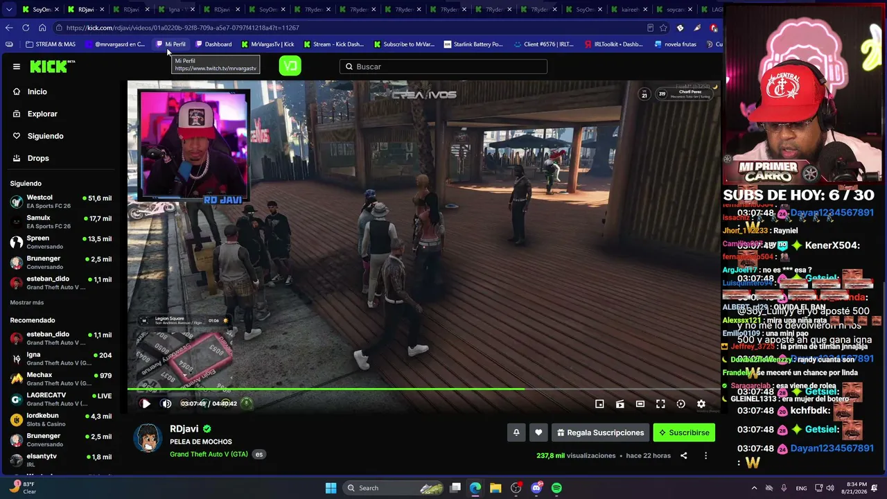Open Mechax's channel in Recomendado
The image size is (887, 499).
(x=60, y=379)
